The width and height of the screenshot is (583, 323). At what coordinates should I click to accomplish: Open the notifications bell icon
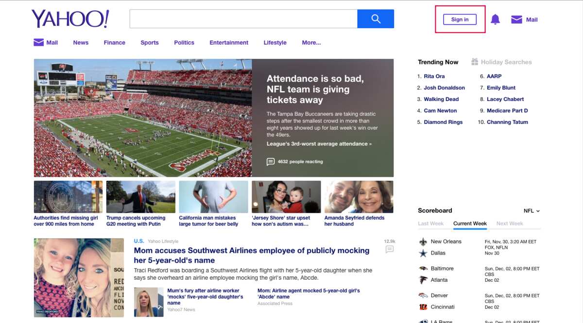[x=495, y=19]
